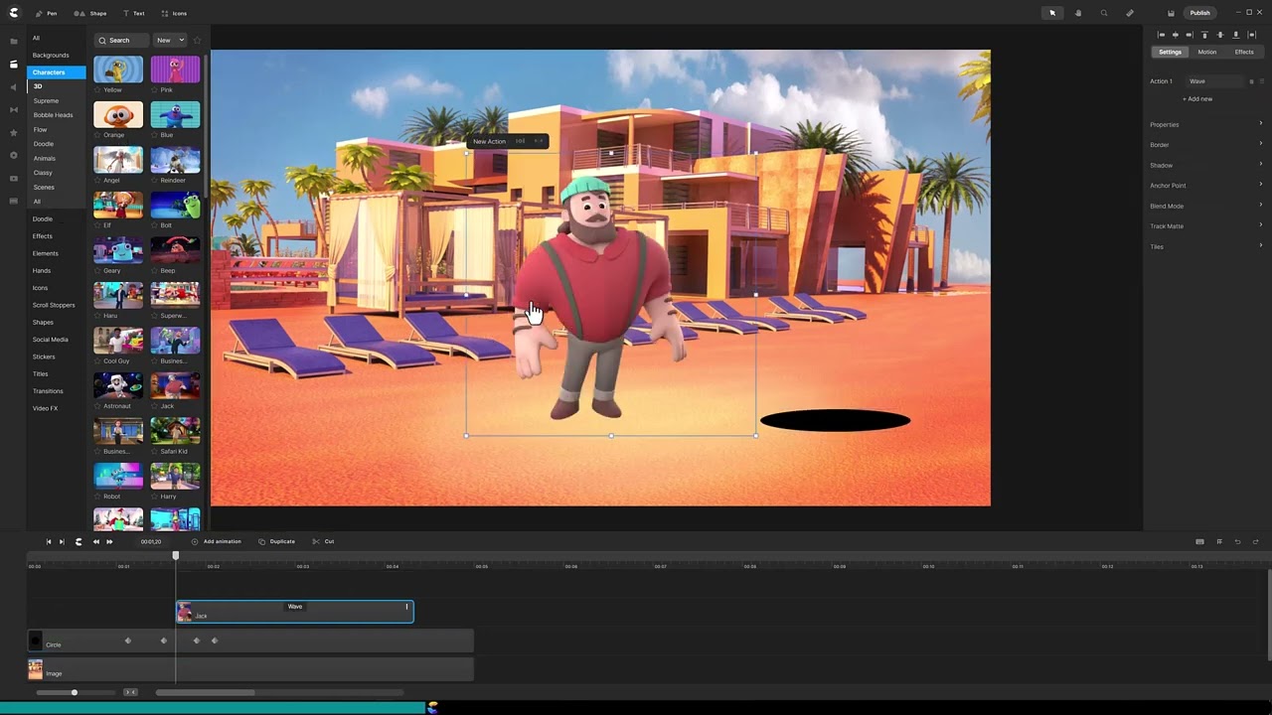Switch to the Settings tab
The width and height of the screenshot is (1272, 715).
click(x=1170, y=52)
